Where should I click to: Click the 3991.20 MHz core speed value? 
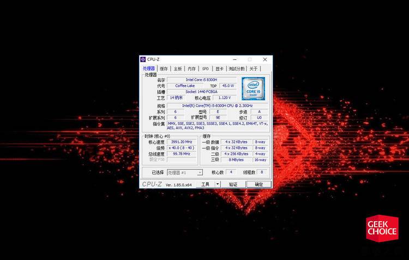click(182, 142)
